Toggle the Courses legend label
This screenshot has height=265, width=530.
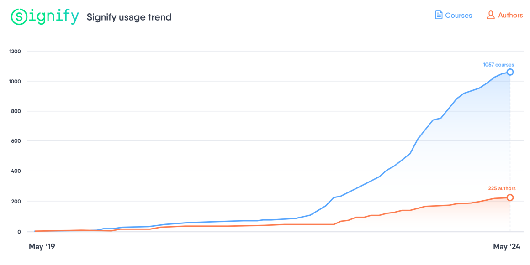[x=458, y=16]
